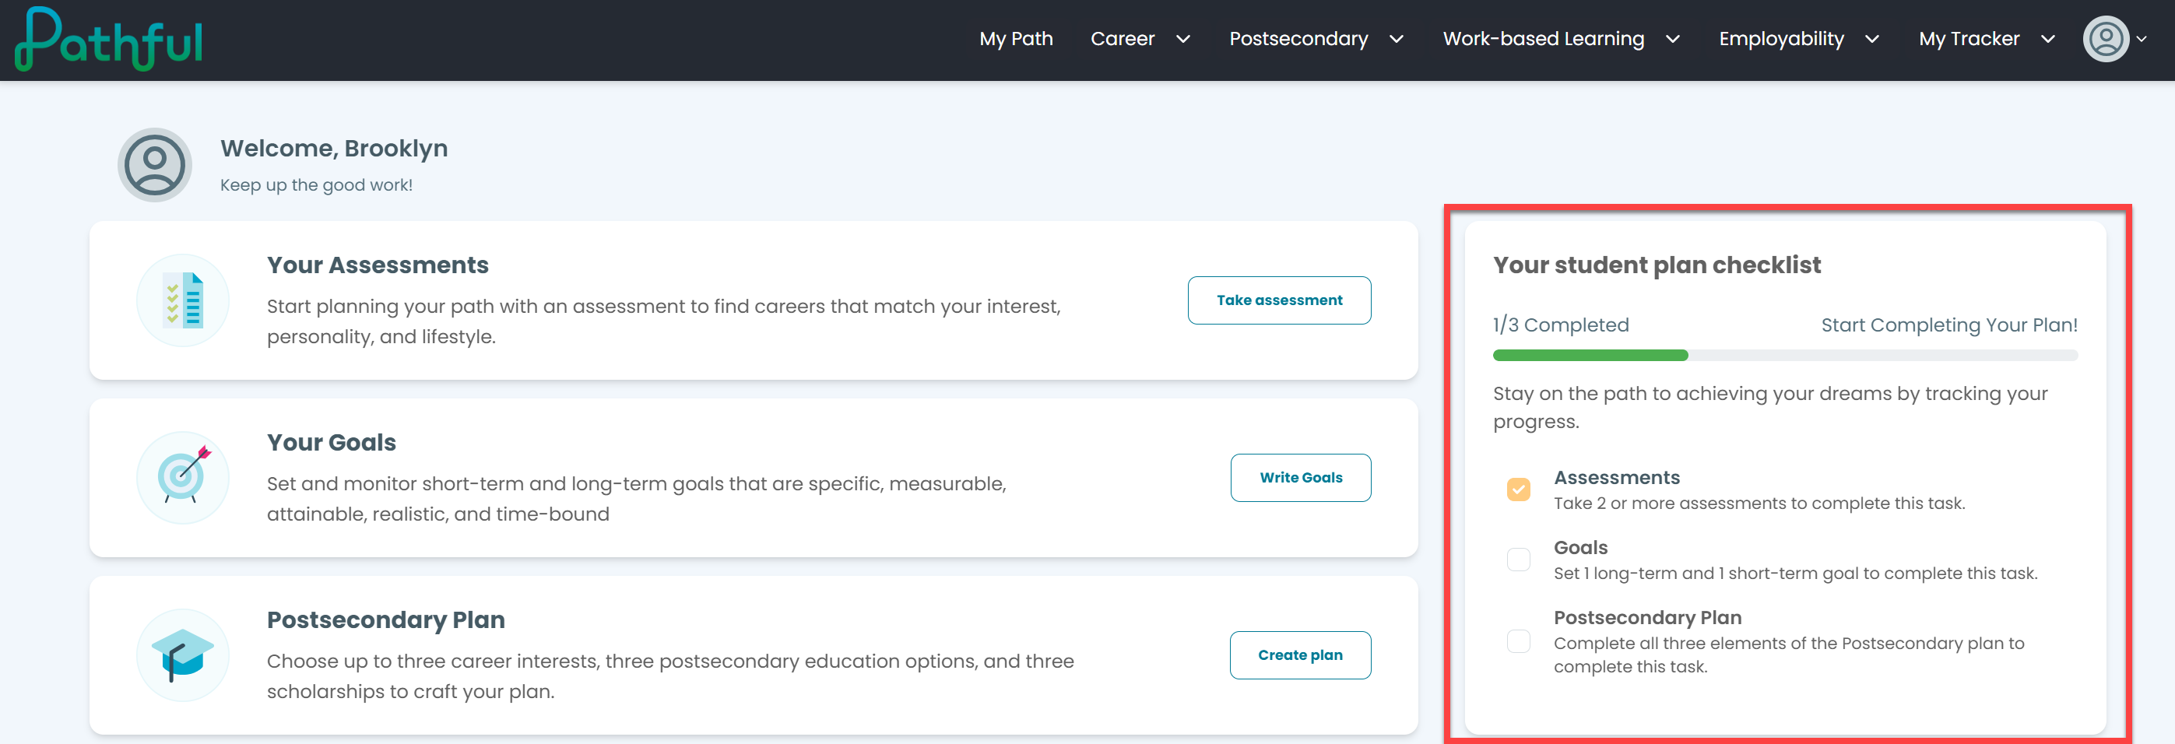
Task: Expand the Employability dropdown chevron
Action: (x=1872, y=39)
